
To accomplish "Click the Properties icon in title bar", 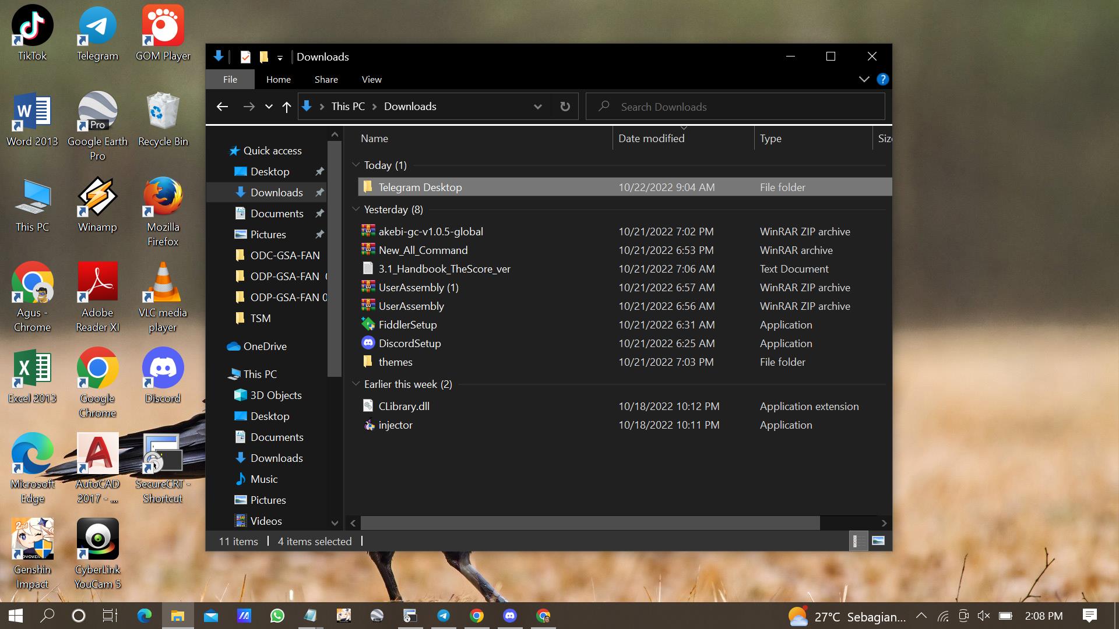I will [x=245, y=56].
